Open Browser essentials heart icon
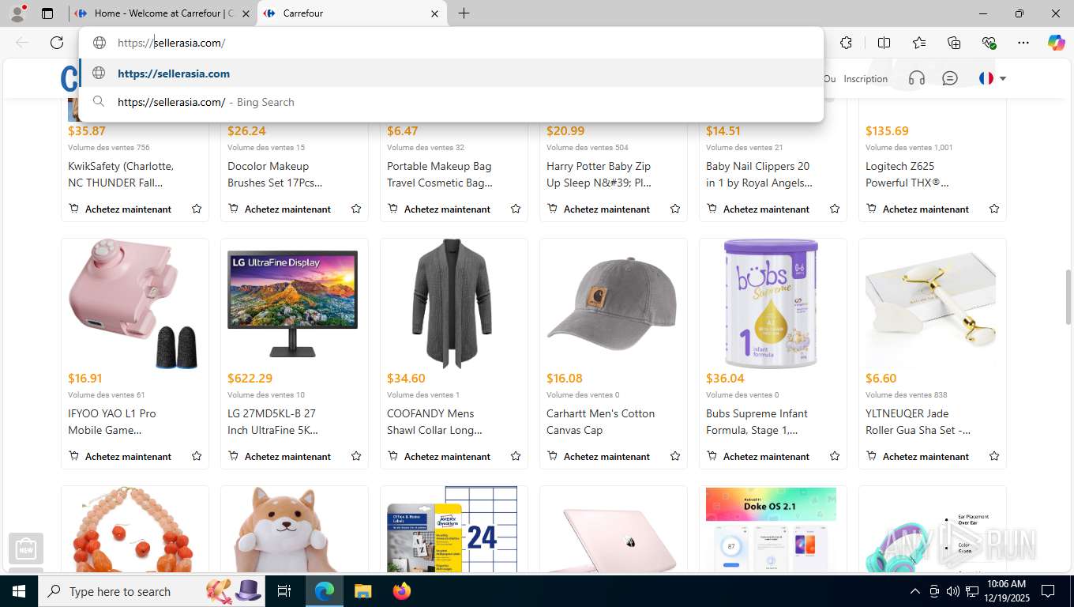This screenshot has width=1074, height=607. [989, 43]
